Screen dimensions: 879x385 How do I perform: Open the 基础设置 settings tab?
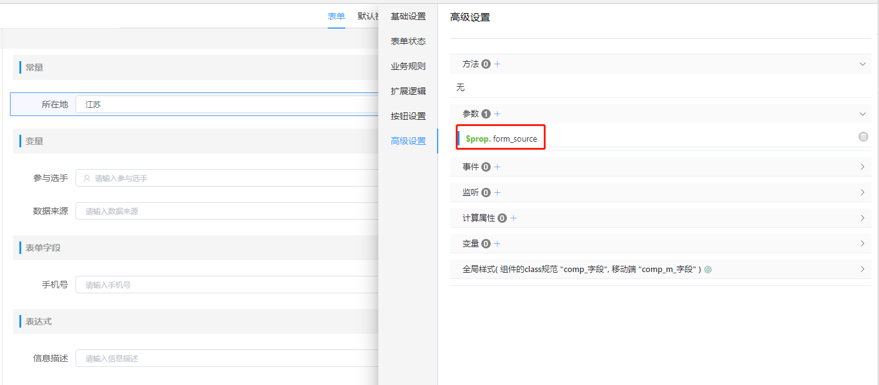point(408,16)
